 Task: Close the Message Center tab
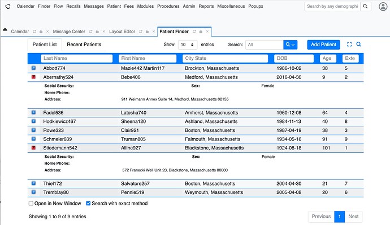click(104, 32)
